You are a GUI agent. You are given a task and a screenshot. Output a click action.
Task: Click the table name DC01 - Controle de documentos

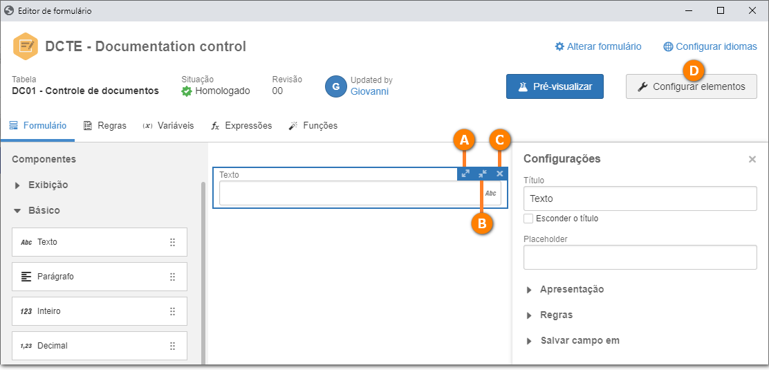(85, 91)
